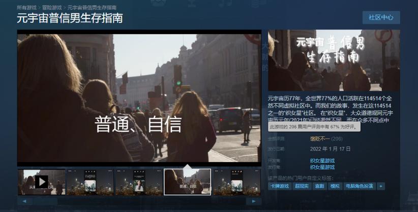
Task: Select the thumbnail showing a woman portrait card
Action: [139, 182]
